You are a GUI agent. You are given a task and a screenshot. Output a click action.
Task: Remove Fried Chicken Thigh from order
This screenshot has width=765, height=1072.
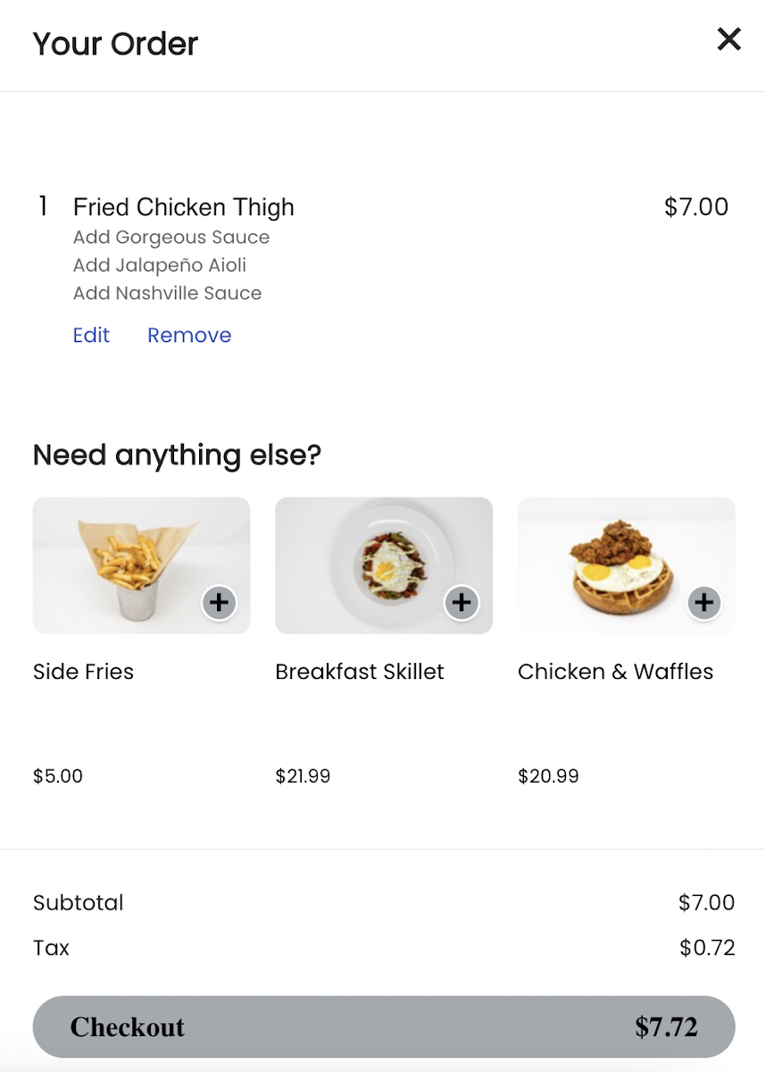[189, 335]
